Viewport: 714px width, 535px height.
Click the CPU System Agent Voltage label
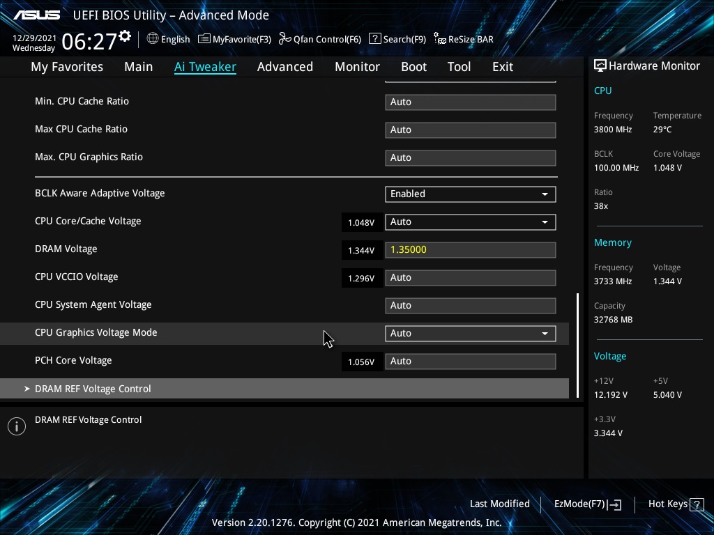[93, 305]
